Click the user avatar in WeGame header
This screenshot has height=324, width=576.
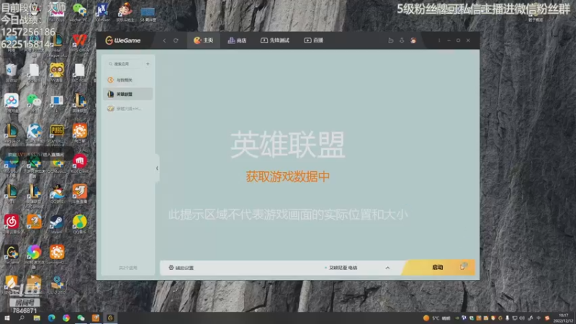pos(413,40)
